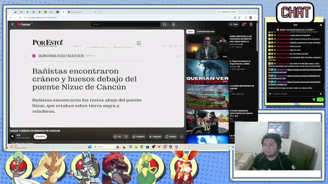
Task: Open Guibel Reacciona Lost Media video thumbnail
Action: click(207, 47)
